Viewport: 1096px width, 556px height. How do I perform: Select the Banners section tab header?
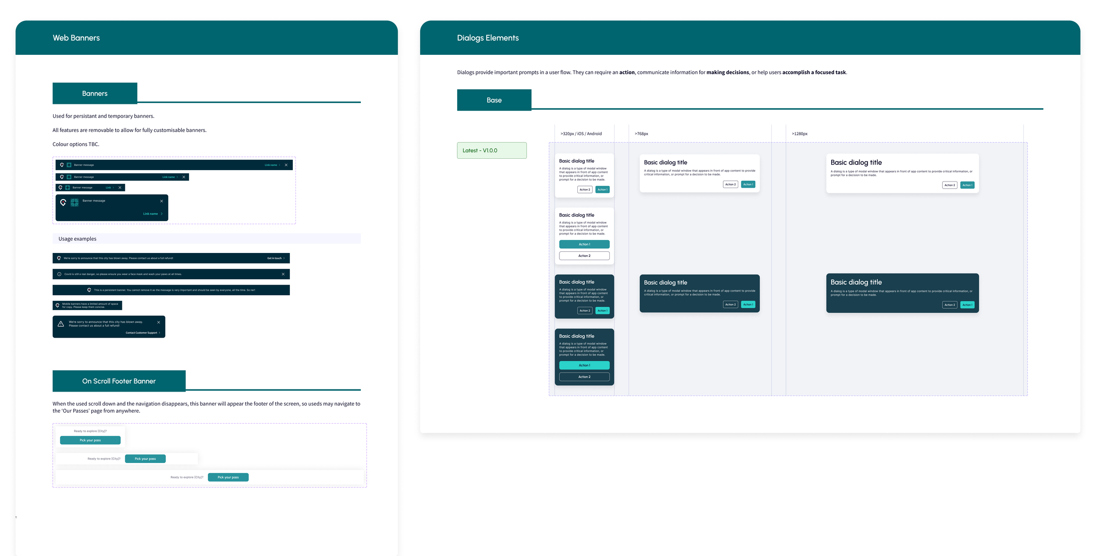point(95,93)
